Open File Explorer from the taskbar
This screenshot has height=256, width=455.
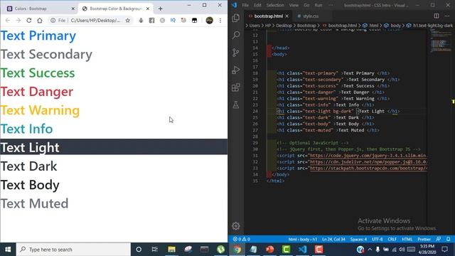coord(171,250)
